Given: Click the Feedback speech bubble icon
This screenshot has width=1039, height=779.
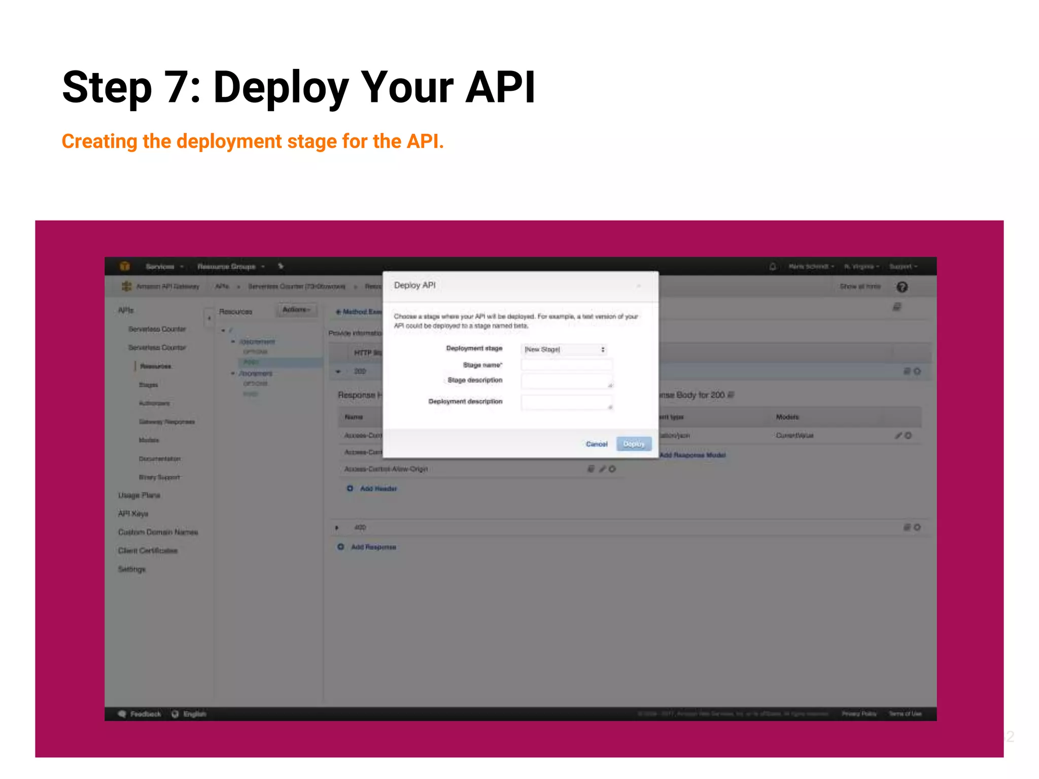Looking at the screenshot, I should tap(122, 714).
